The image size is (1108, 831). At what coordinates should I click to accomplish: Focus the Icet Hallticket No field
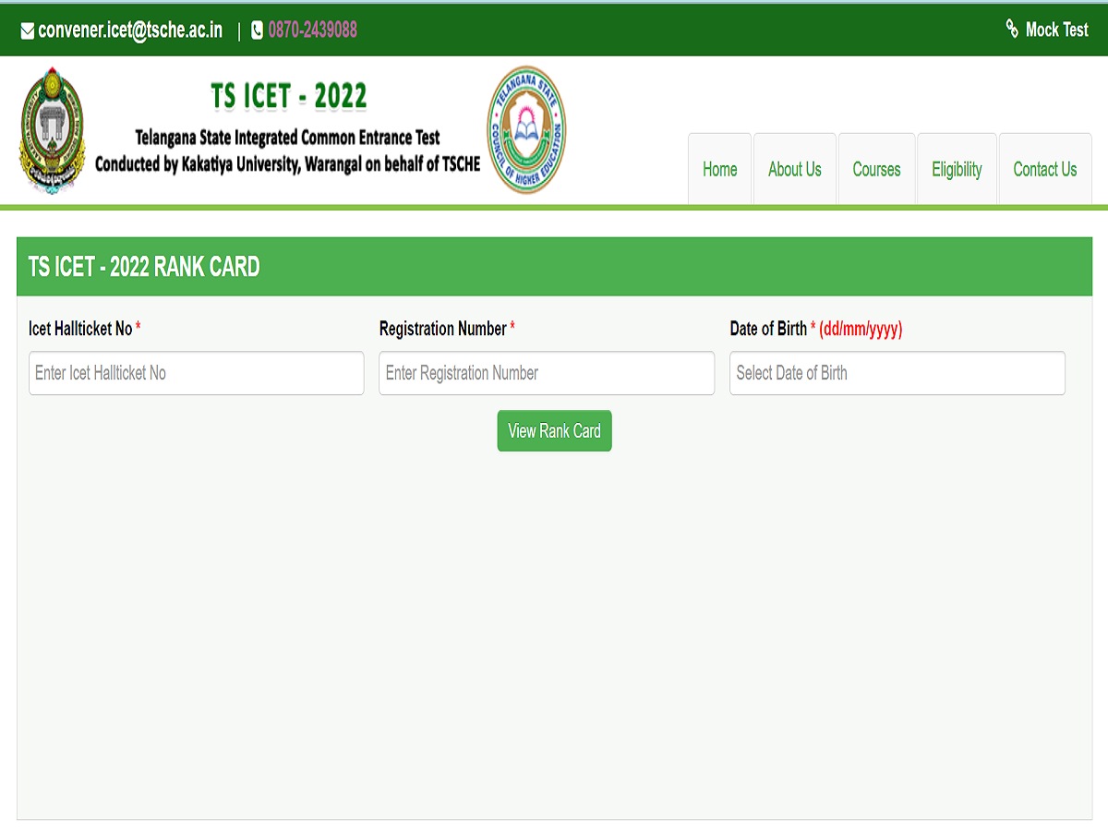(197, 373)
